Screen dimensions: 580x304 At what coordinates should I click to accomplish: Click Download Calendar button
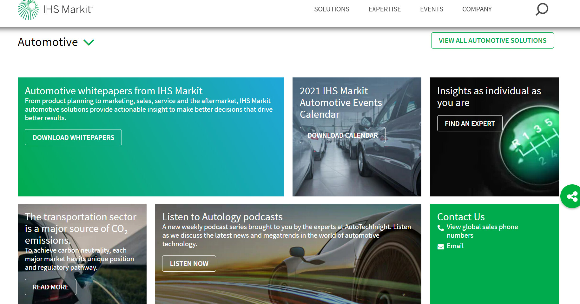tap(343, 135)
